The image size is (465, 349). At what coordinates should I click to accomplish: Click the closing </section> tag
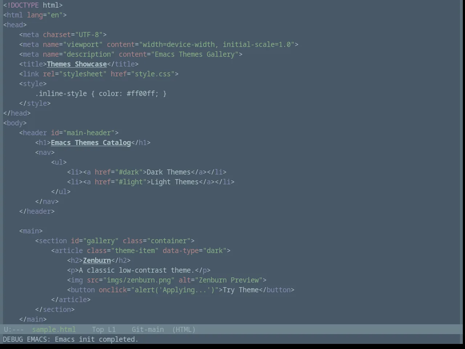(55, 309)
